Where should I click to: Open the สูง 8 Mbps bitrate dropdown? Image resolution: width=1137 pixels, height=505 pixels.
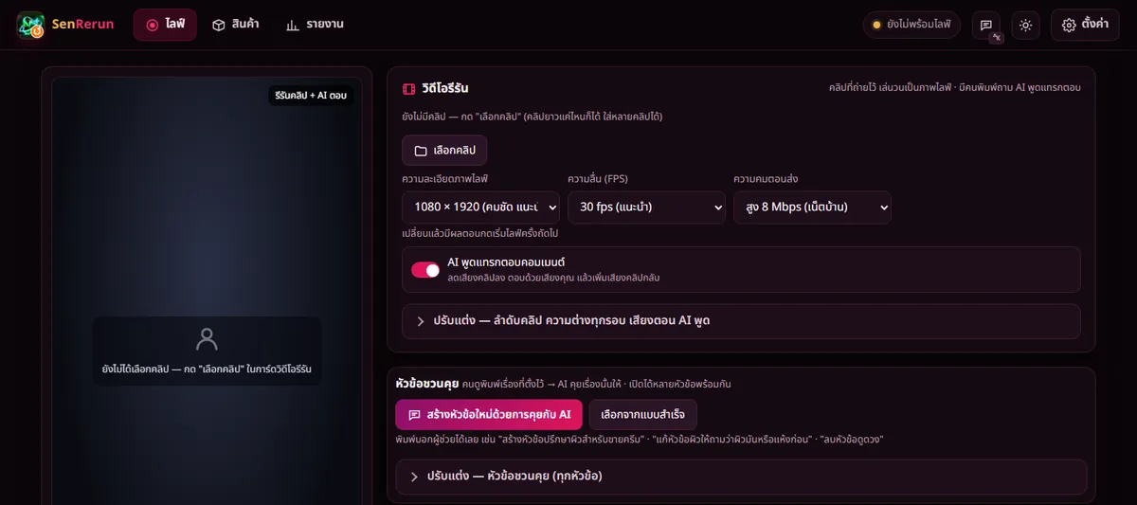pos(812,207)
